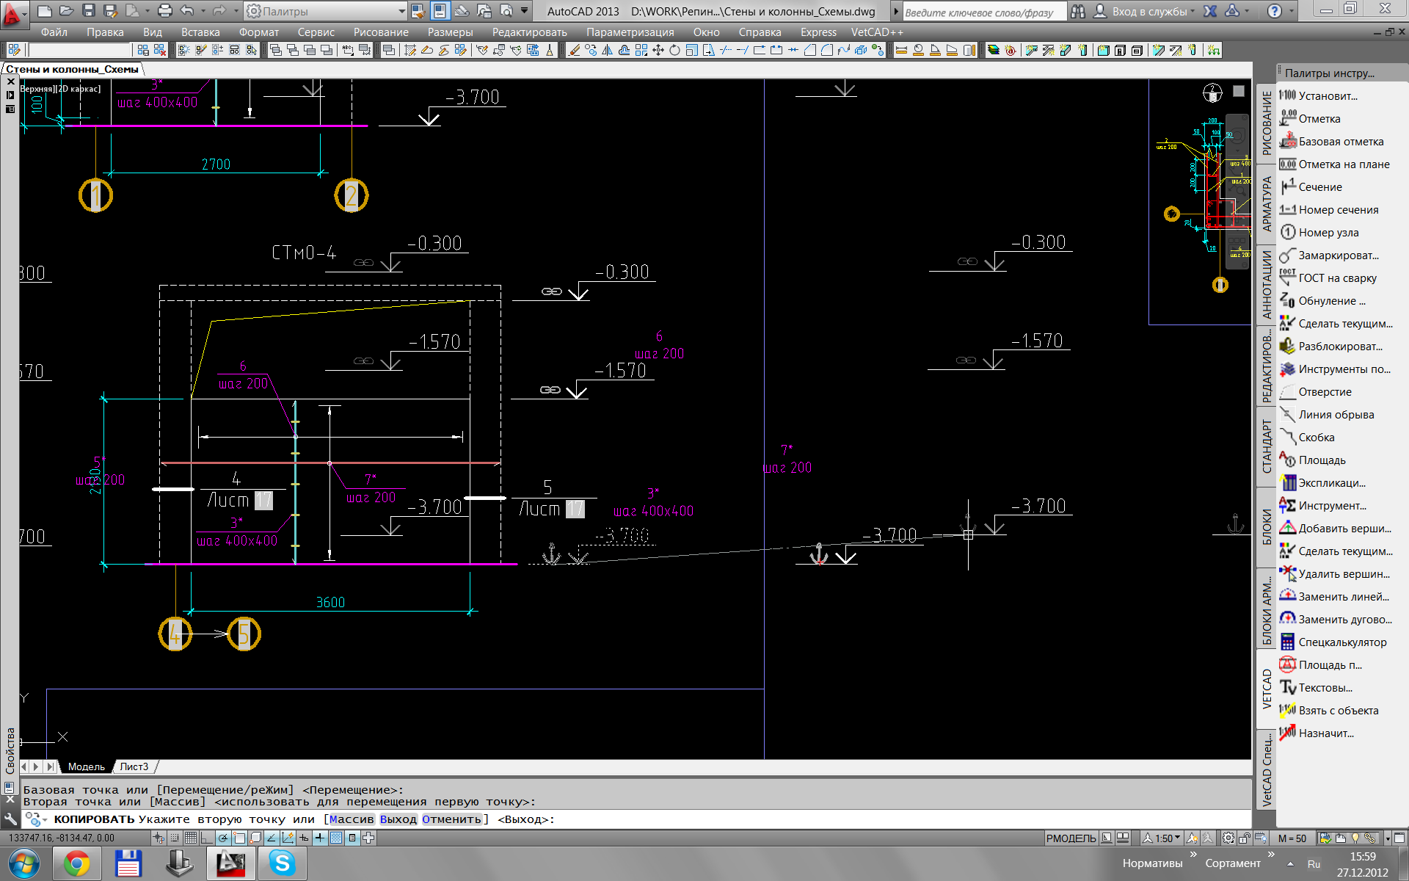Click the Undo arrow icon
The width and height of the screenshot is (1409, 881).
point(186,11)
